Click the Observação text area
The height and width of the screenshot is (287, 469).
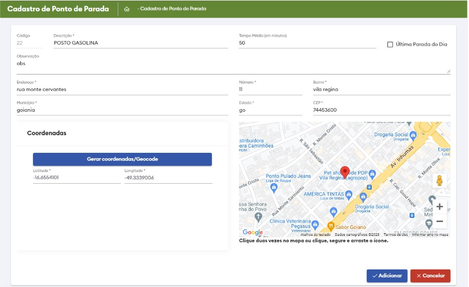[233, 64]
